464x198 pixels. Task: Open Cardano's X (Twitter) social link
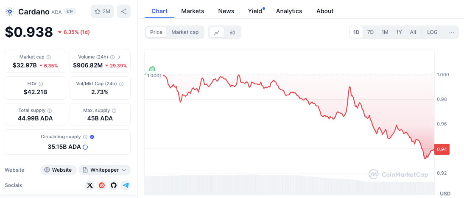[x=89, y=185]
